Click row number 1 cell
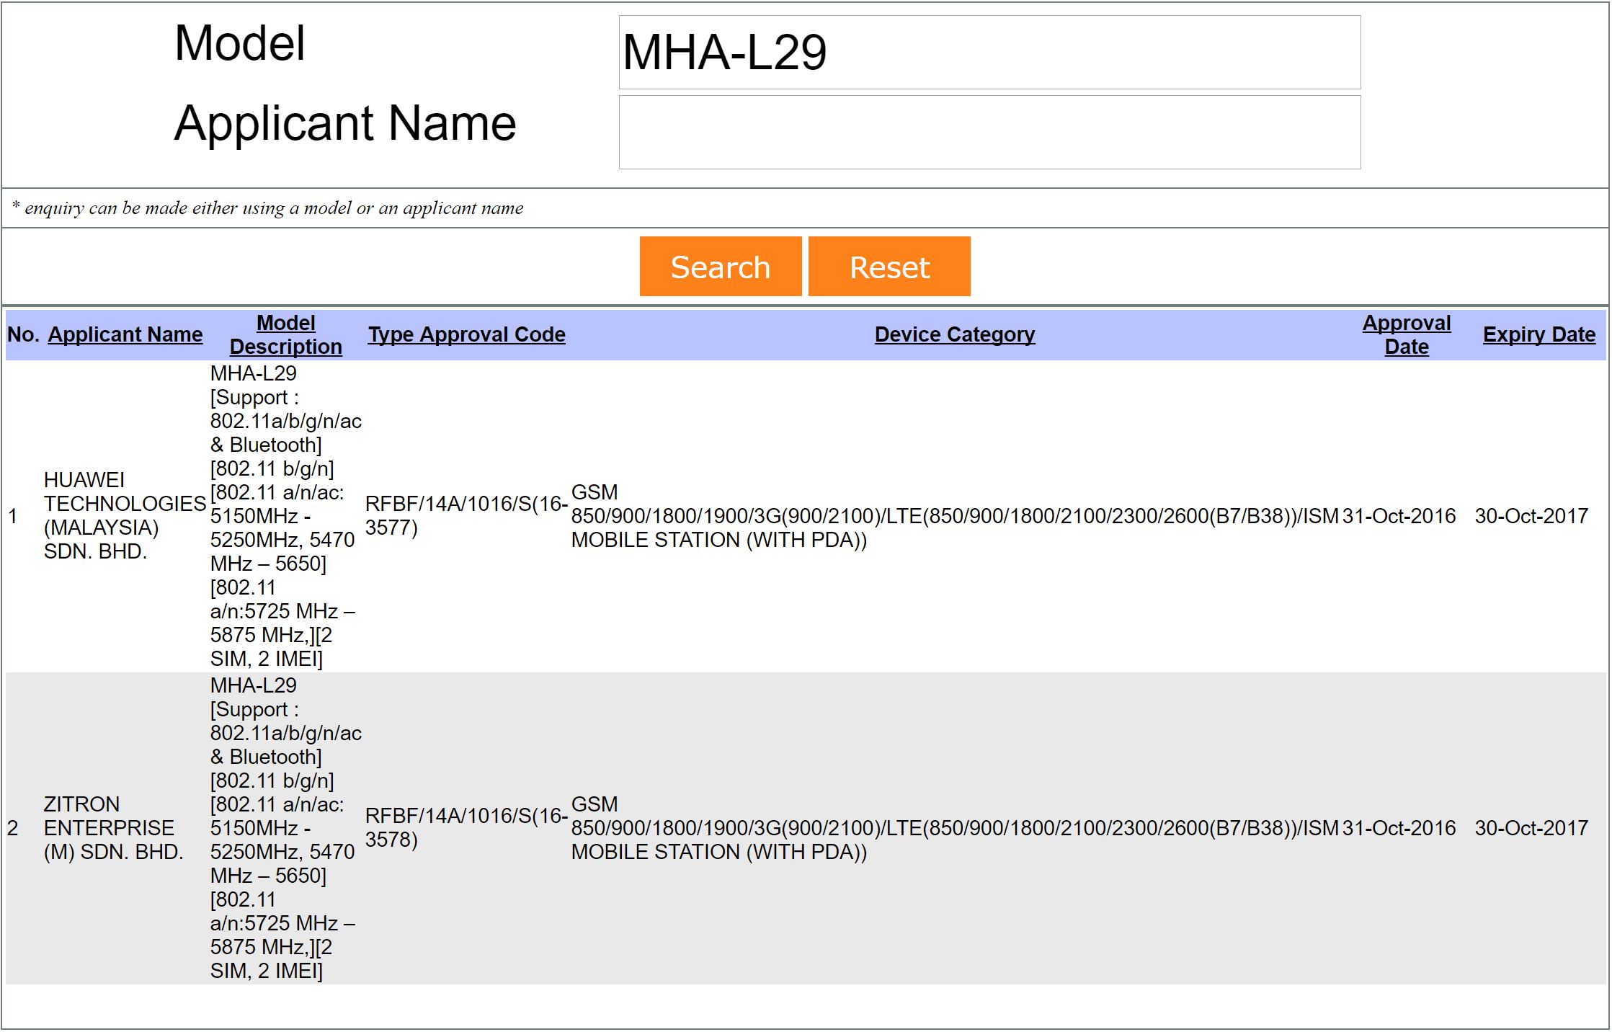 12,516
